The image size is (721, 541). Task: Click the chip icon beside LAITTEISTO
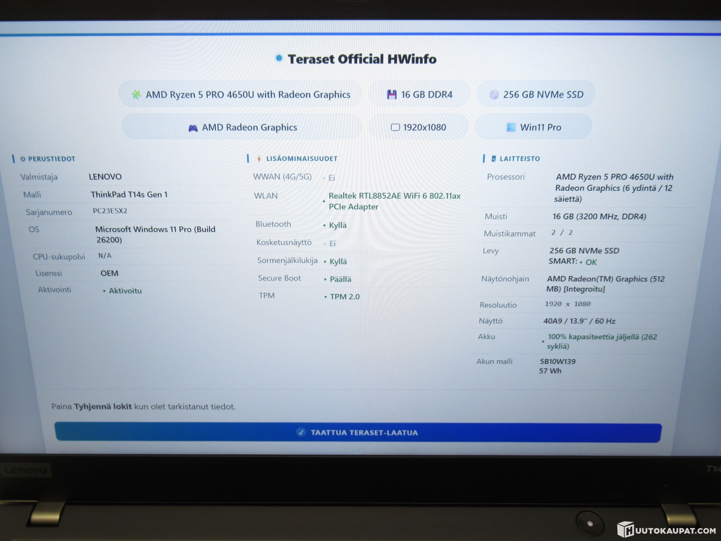(494, 158)
